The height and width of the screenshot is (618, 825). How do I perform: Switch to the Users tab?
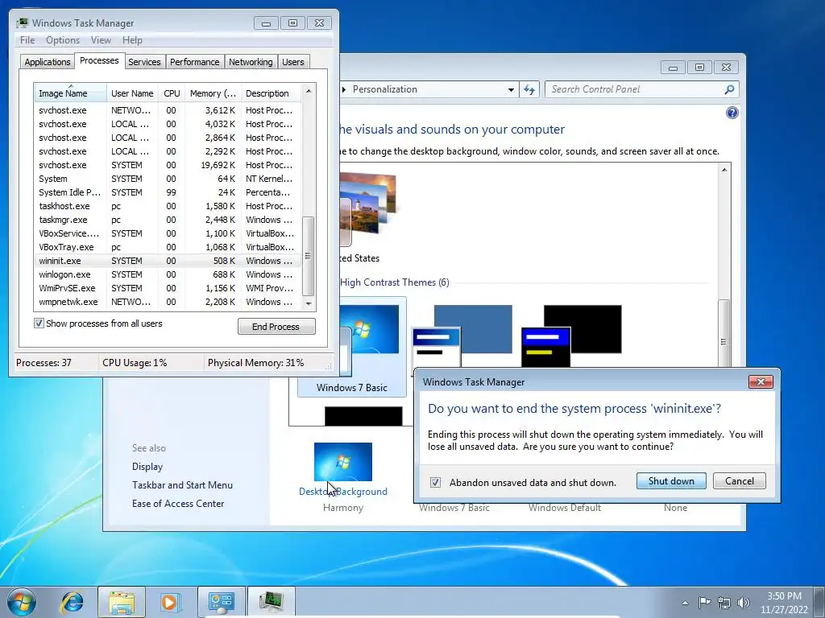pos(292,62)
